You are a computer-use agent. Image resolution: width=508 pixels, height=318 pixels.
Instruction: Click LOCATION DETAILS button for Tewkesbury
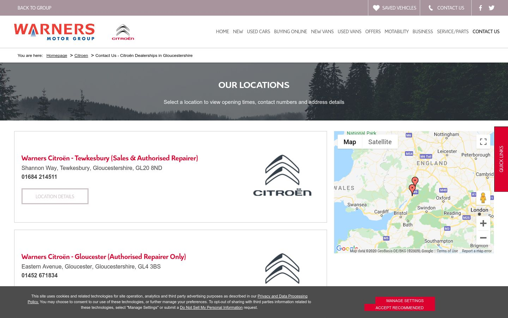tap(55, 196)
